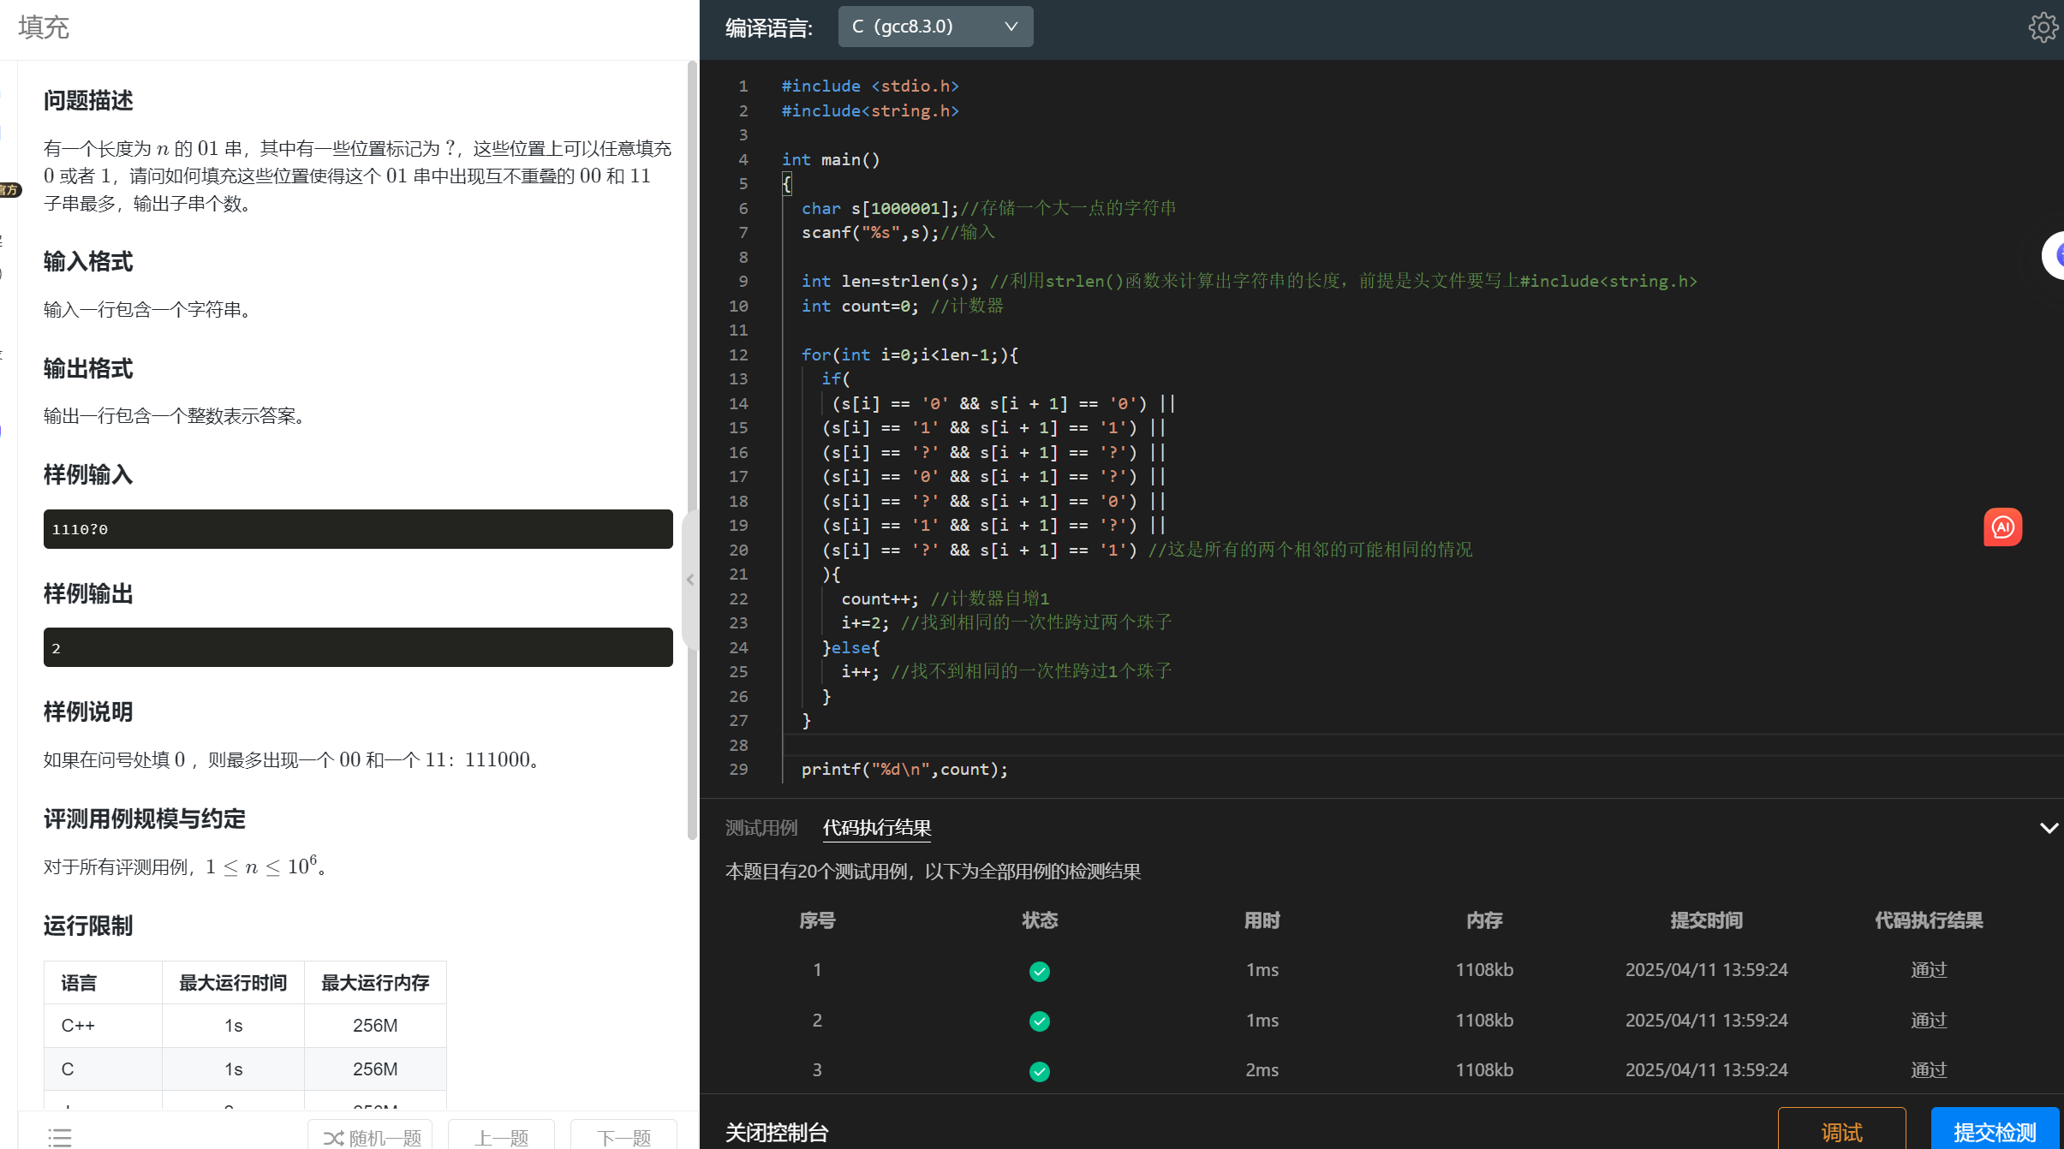
Task: Submit code with 提交检测 button
Action: [x=1994, y=1132]
